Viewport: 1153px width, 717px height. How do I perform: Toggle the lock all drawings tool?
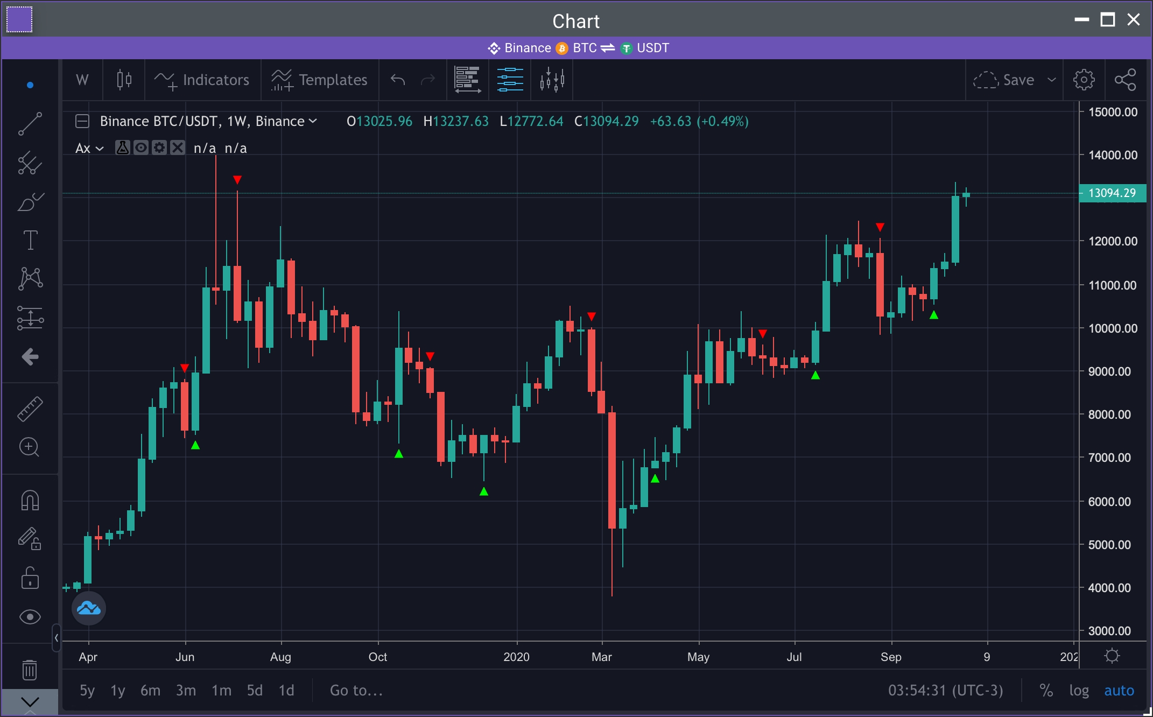coord(30,578)
